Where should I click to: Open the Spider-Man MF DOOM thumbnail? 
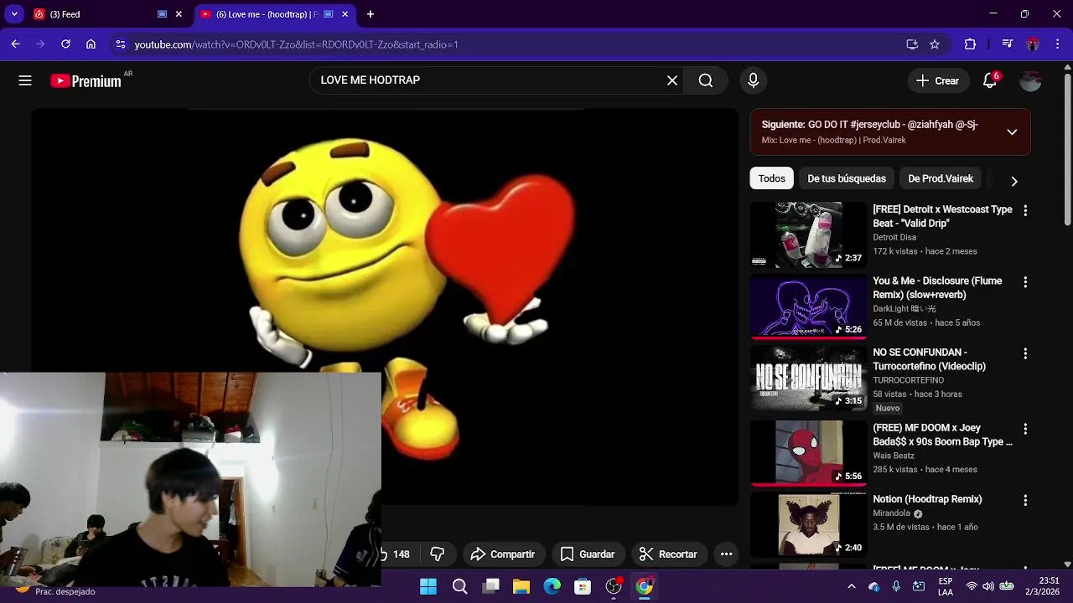tap(808, 452)
